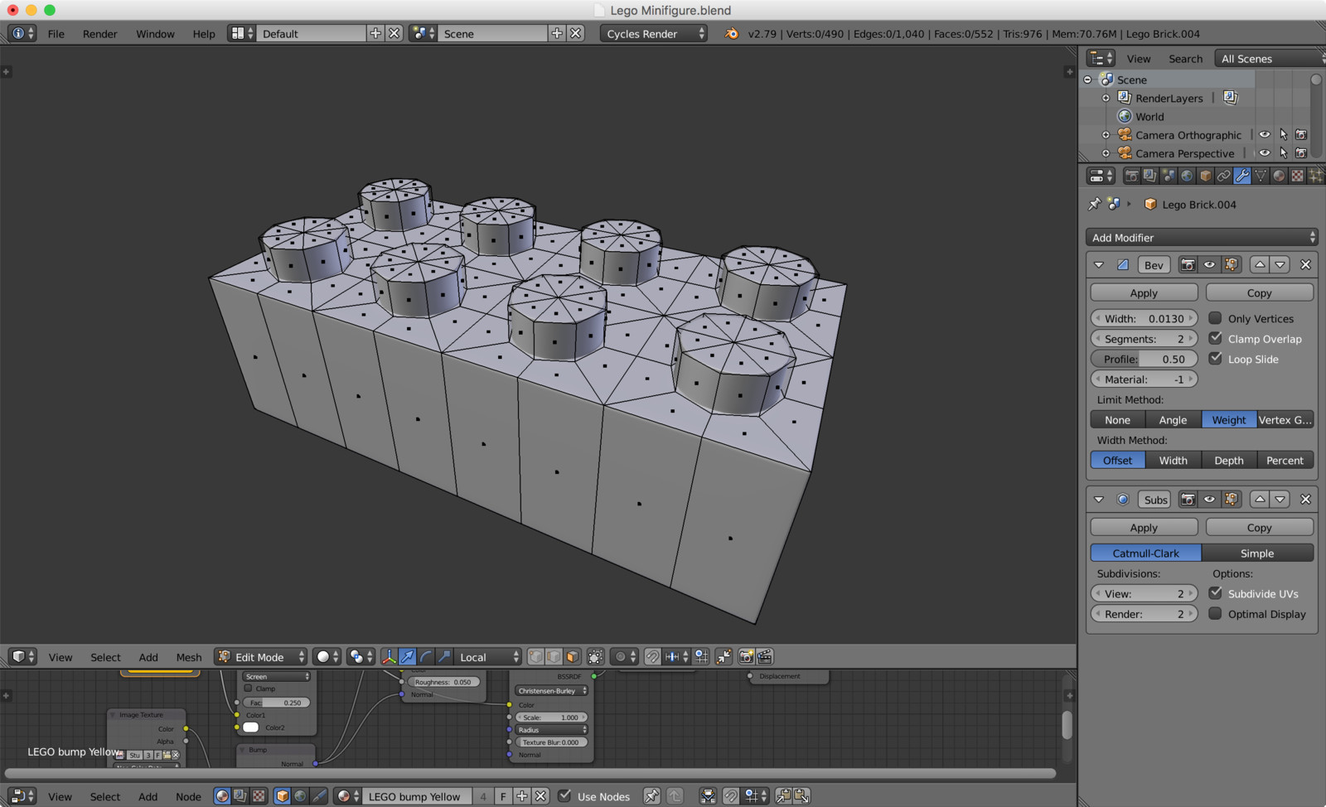The height and width of the screenshot is (807, 1326).
Task: Open the Add Modifier dropdown
Action: [x=1202, y=238]
